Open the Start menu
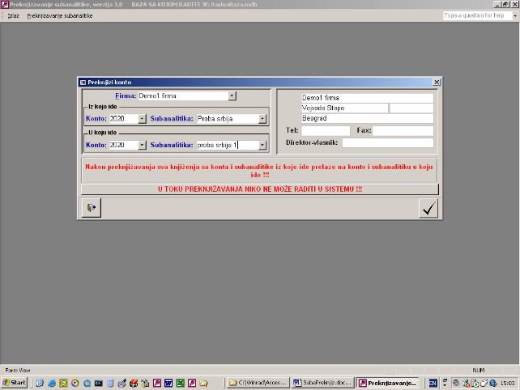 tap(15, 382)
